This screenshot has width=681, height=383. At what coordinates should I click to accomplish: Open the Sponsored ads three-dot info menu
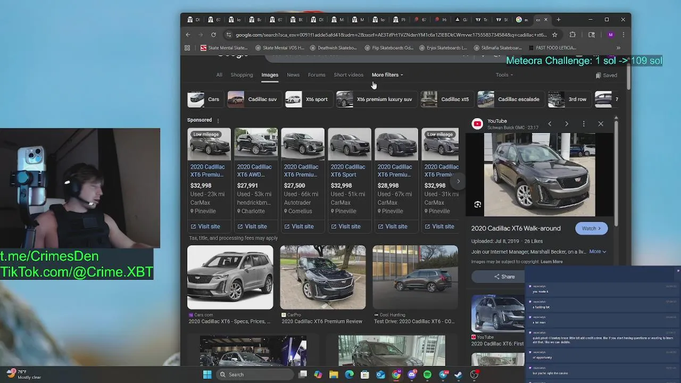218,121
